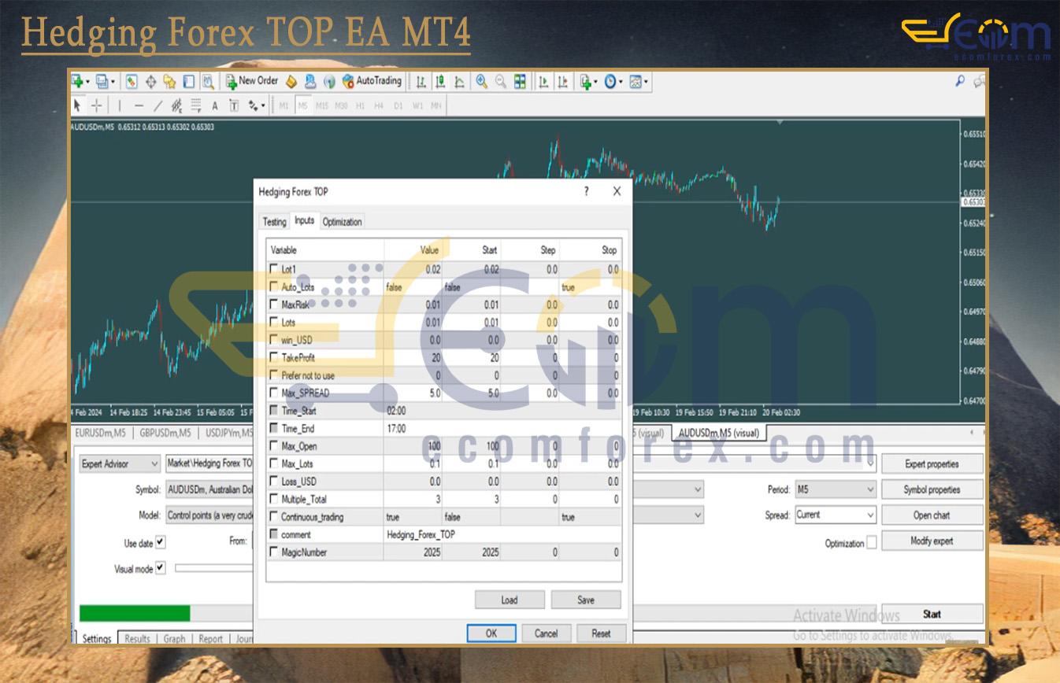The width and height of the screenshot is (1060, 683).
Task: Click the New Order toolbar button
Action: [x=252, y=81]
